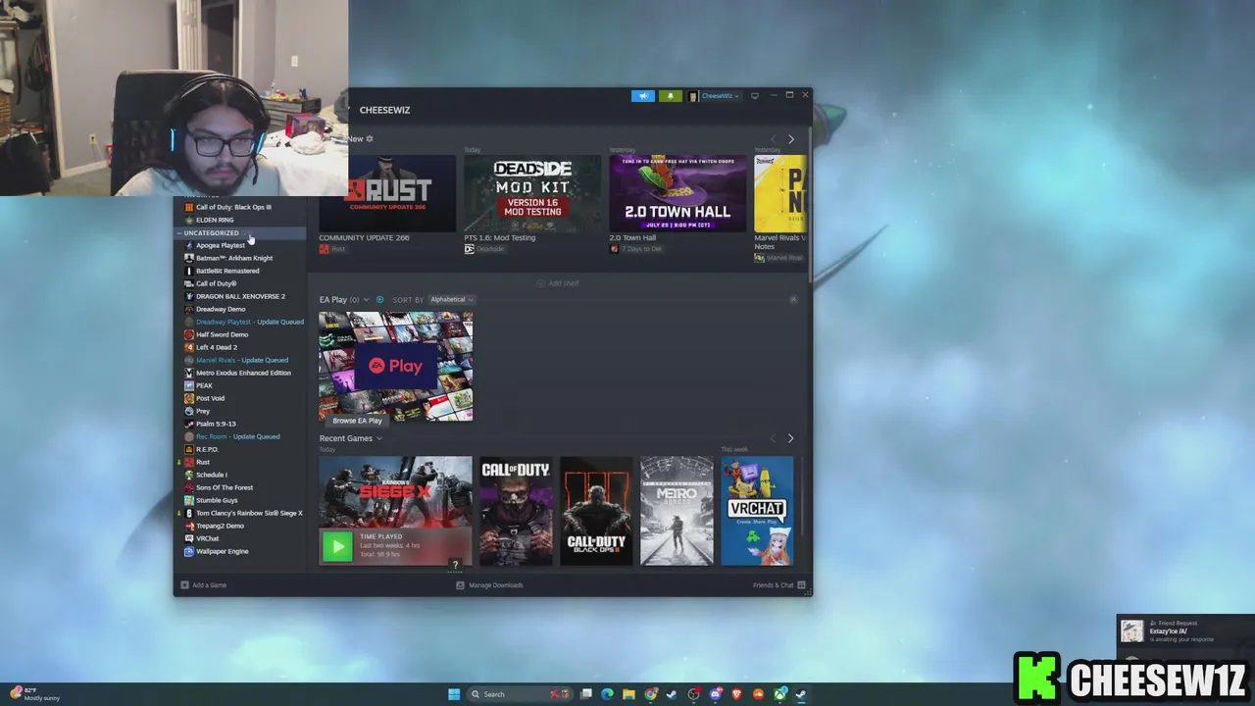1255x706 pixels.
Task: Open the Windows Start menu
Action: click(453, 694)
